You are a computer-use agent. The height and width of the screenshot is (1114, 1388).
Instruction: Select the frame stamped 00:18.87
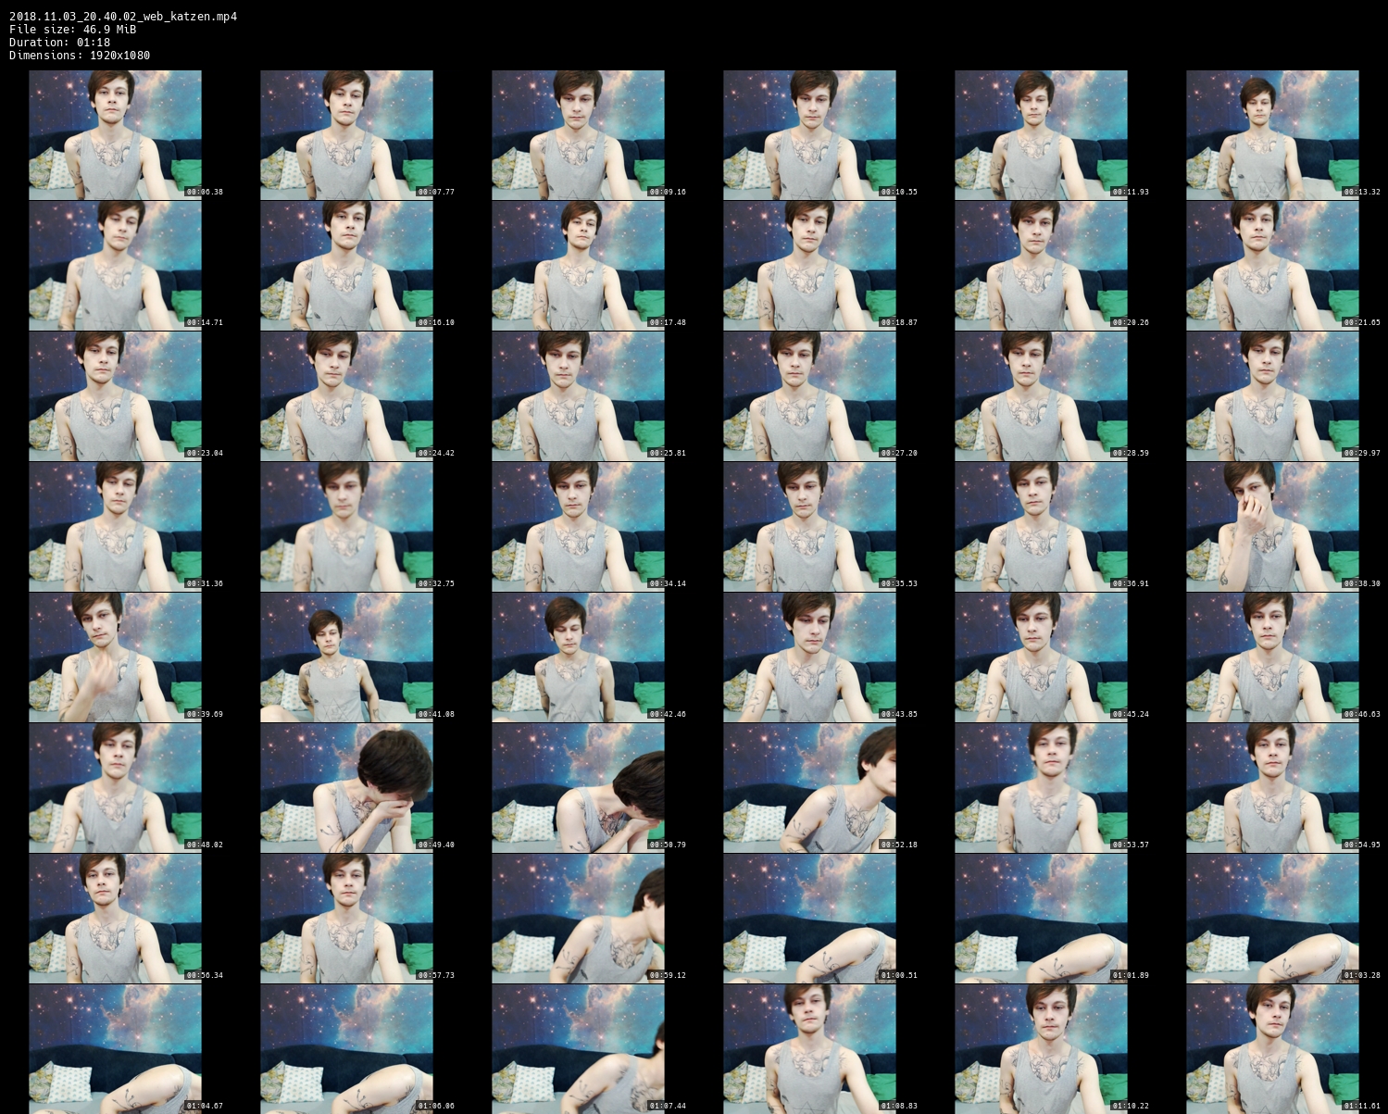pyautogui.click(x=809, y=266)
